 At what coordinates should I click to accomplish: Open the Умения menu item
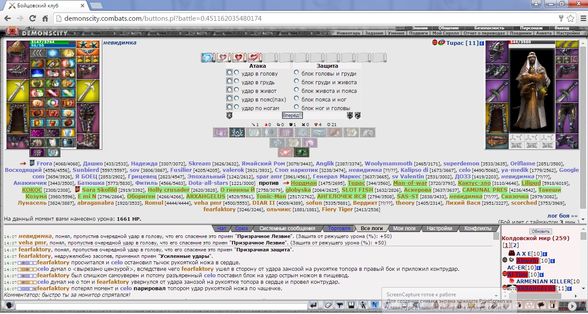396,33
